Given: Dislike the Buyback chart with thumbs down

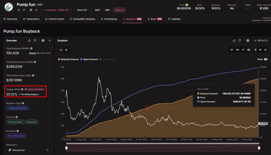Looking at the screenshot, I should (x=240, y=40).
